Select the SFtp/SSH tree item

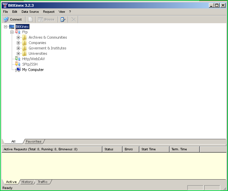30,64
